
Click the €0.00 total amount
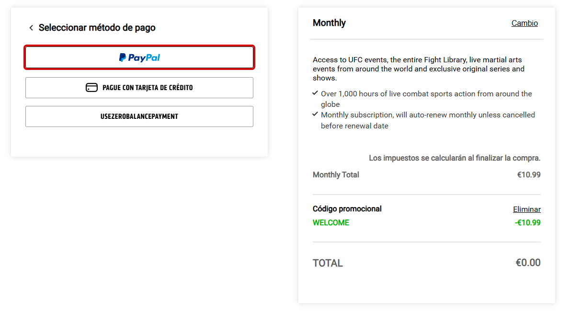point(528,263)
